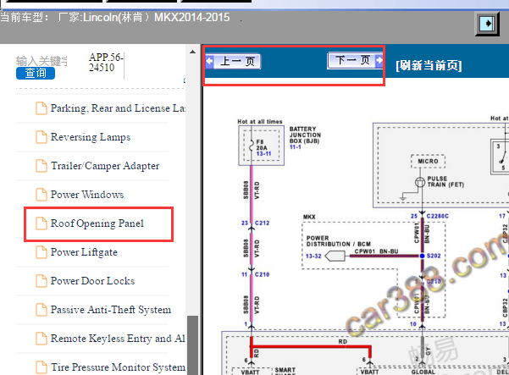Click document icon beside Remote Keyless Entry
The width and height of the screenshot is (509, 375).
click(41, 339)
